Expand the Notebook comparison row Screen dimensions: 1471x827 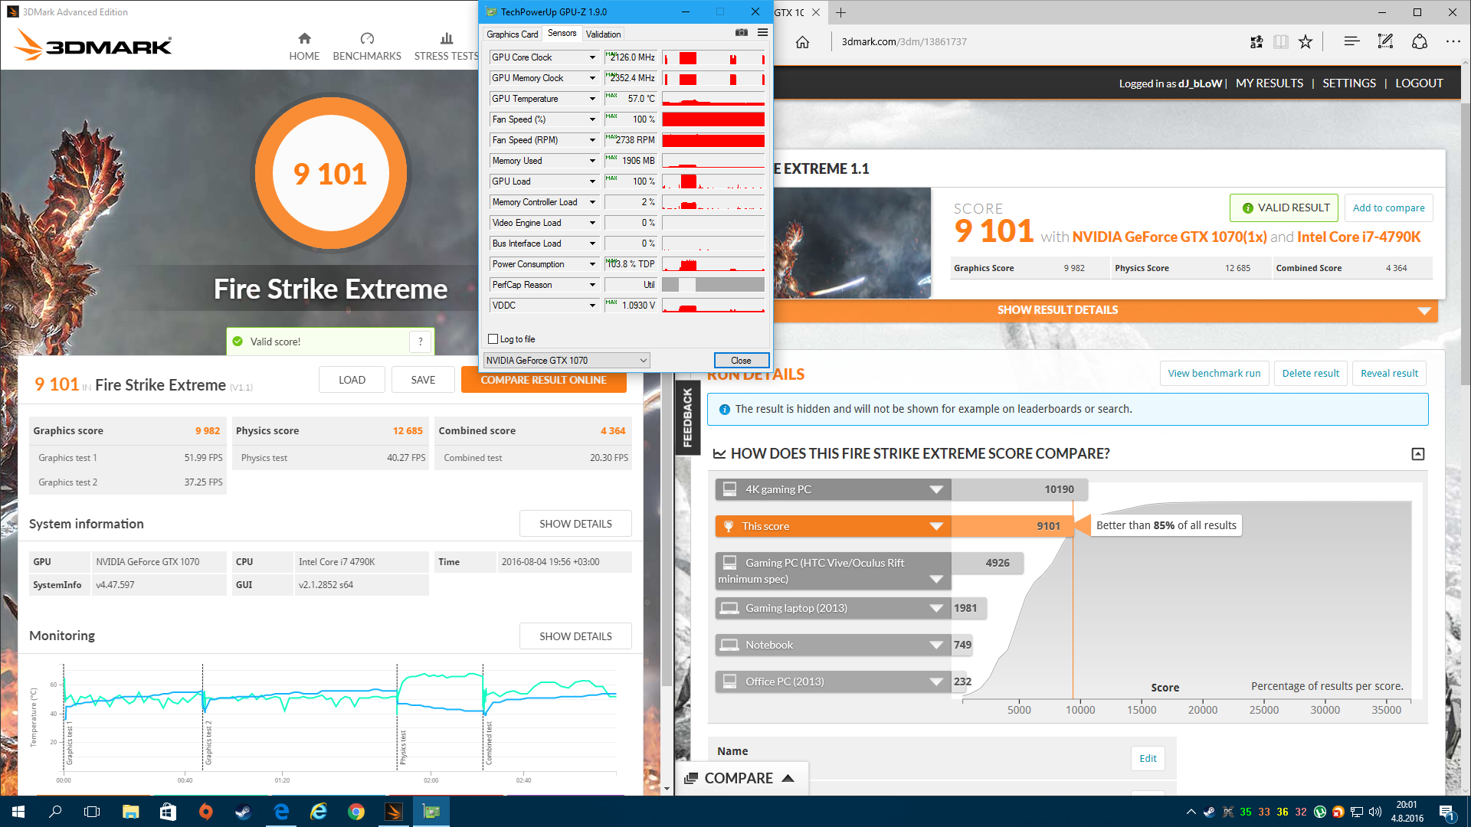click(935, 645)
